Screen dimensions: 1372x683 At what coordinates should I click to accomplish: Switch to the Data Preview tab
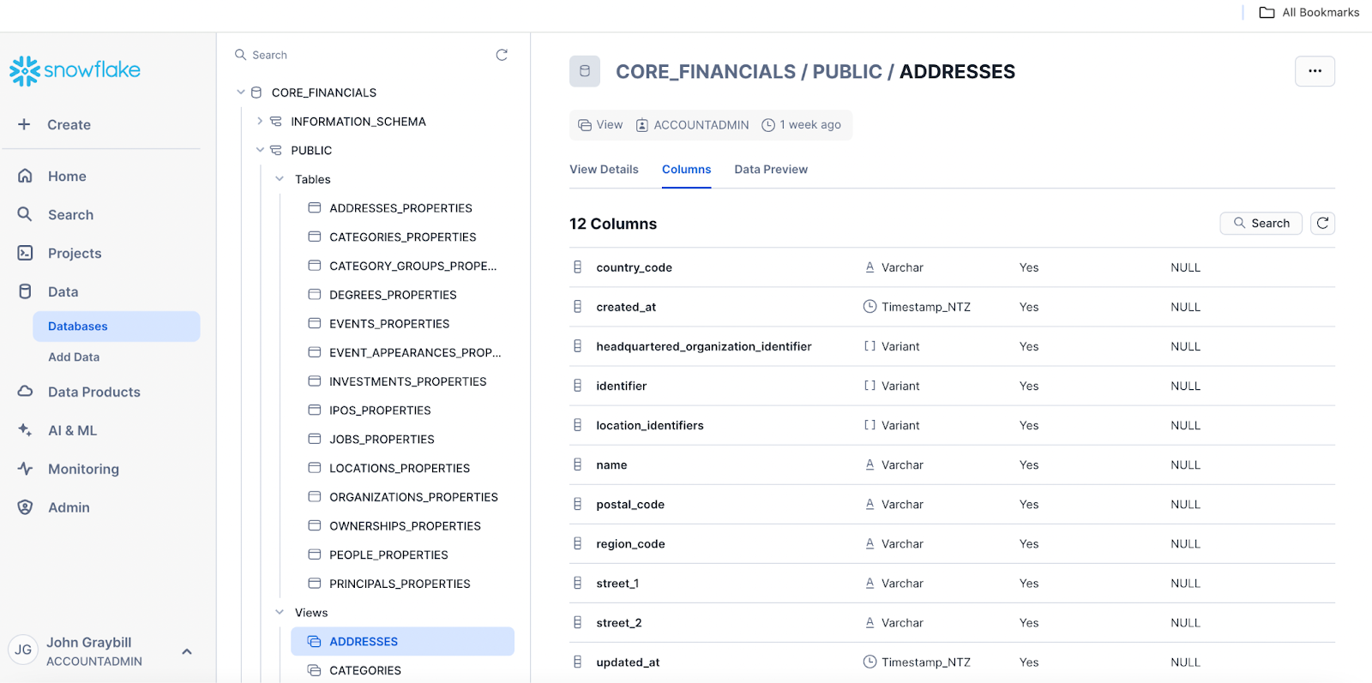(771, 170)
